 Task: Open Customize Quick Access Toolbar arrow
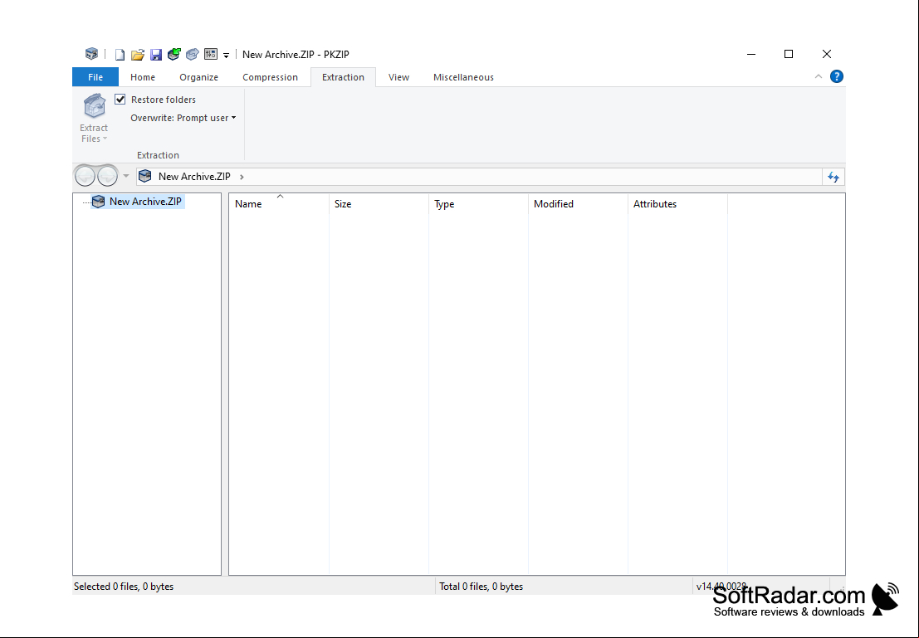click(x=227, y=55)
